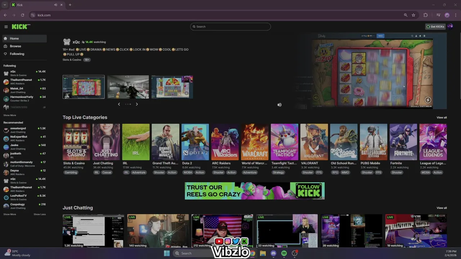Select the second featured stream thumbnail

coord(128,87)
